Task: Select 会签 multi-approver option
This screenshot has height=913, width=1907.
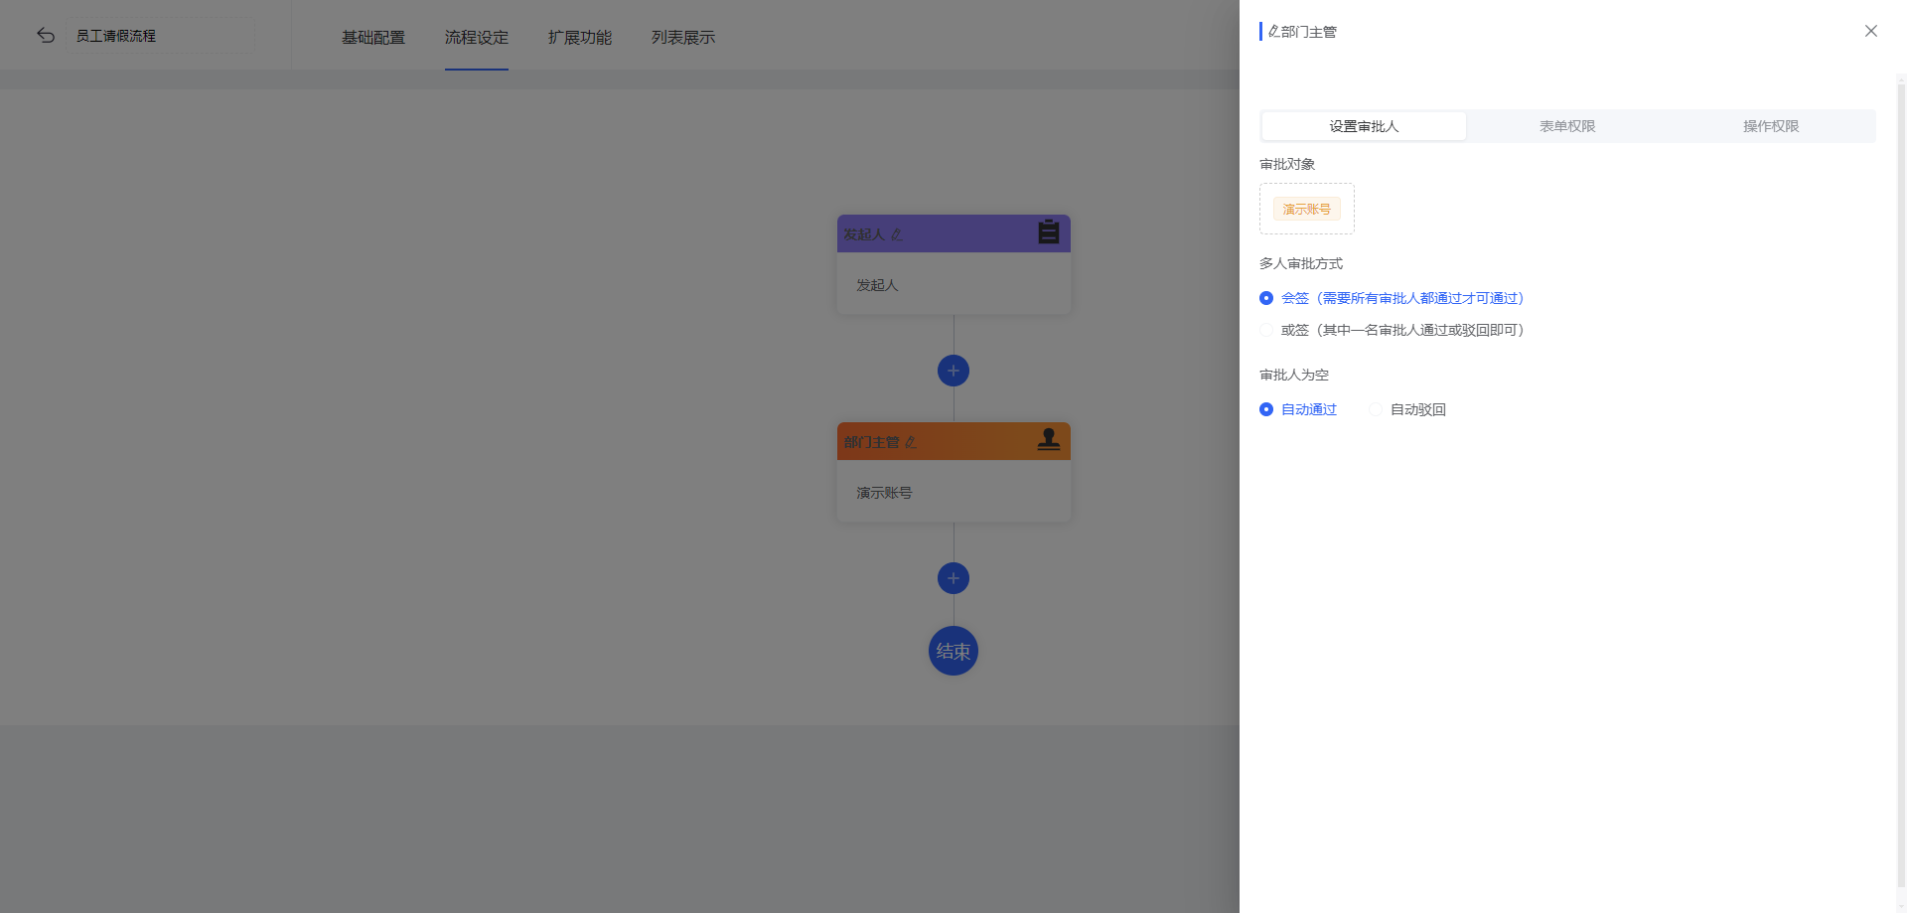Action: pyautogui.click(x=1266, y=298)
